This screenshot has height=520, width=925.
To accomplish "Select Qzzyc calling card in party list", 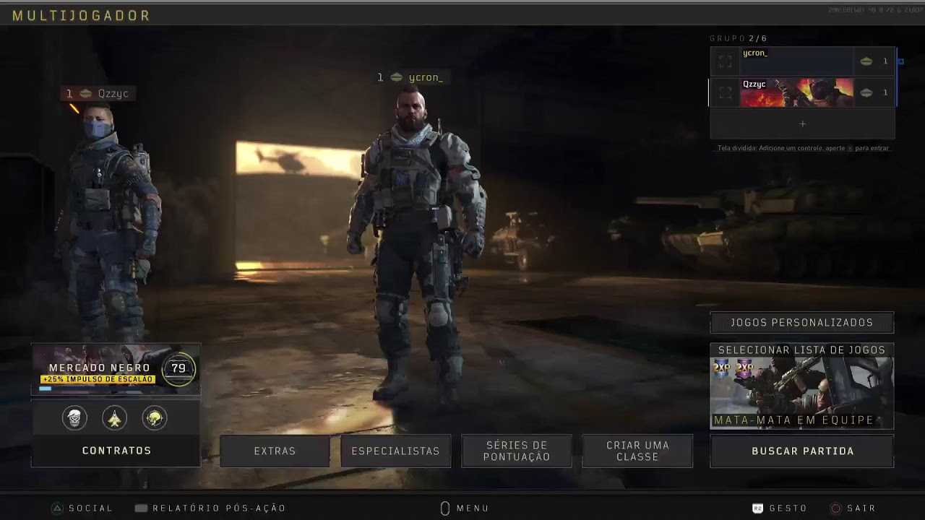I will click(x=796, y=92).
